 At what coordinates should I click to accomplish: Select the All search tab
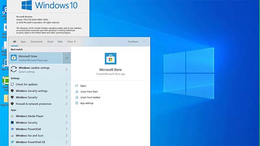(15, 41)
